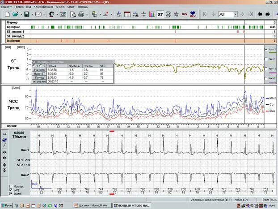Click the Пуск start button
278x209 pixels.
[x=7, y=205]
